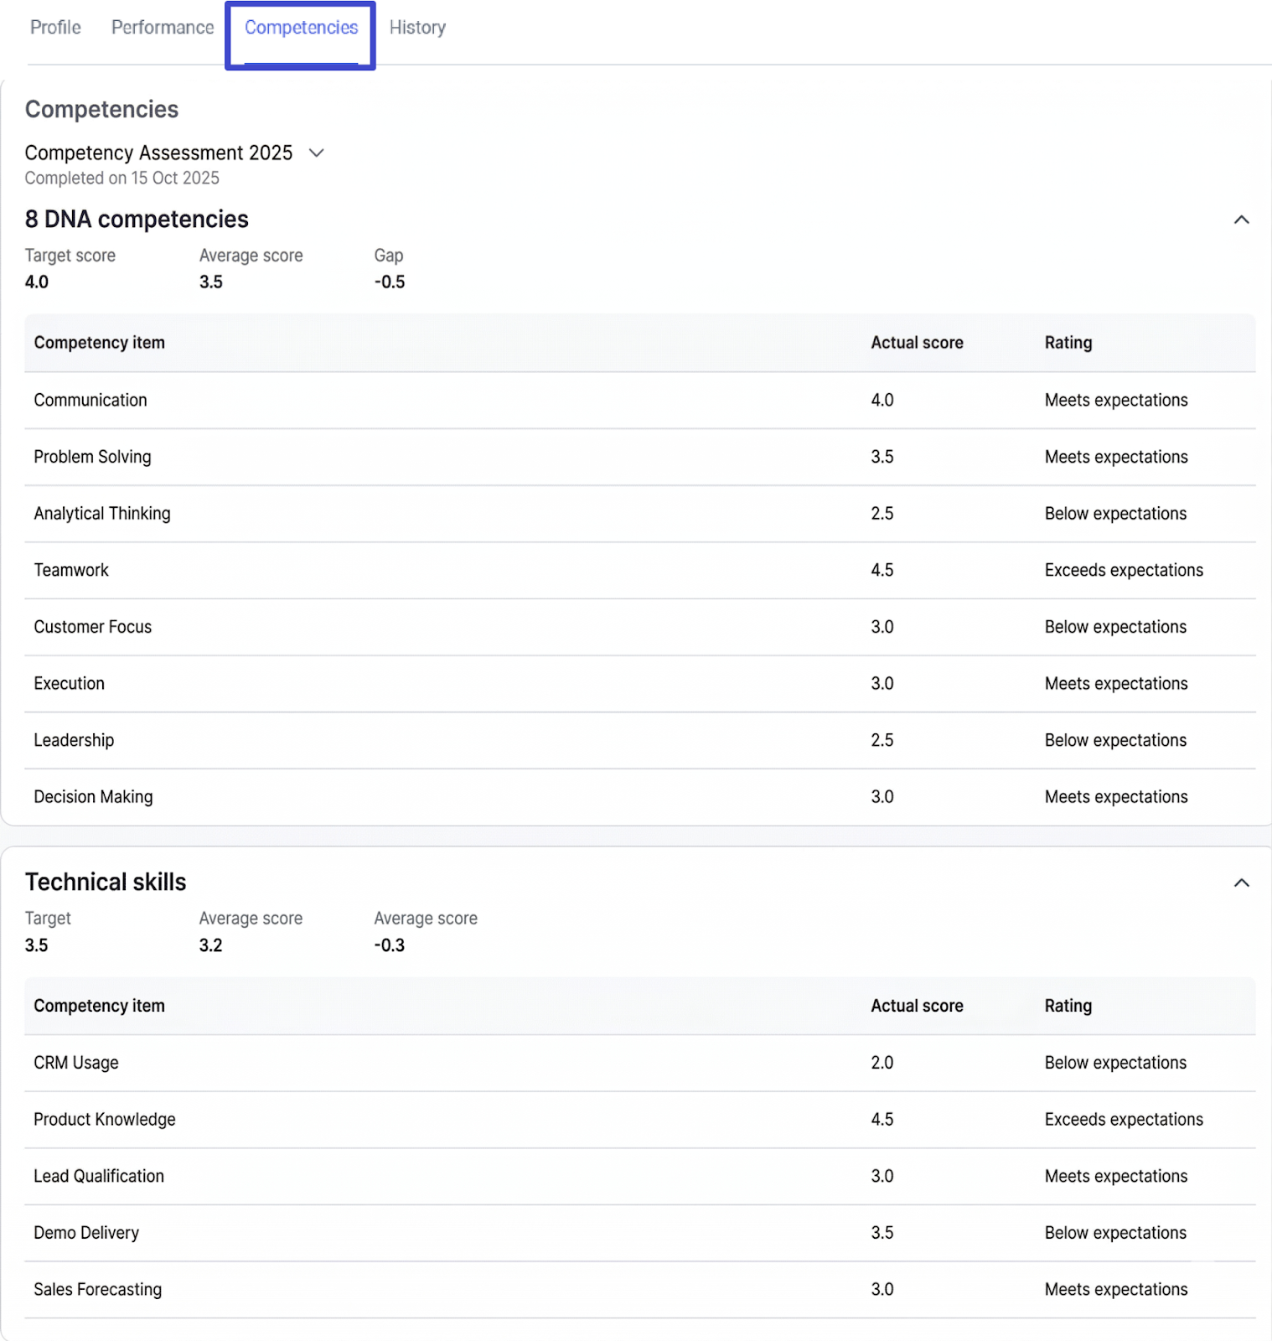Select the Leadership competency item
The width and height of the screenshot is (1272, 1341).
pos(74,741)
